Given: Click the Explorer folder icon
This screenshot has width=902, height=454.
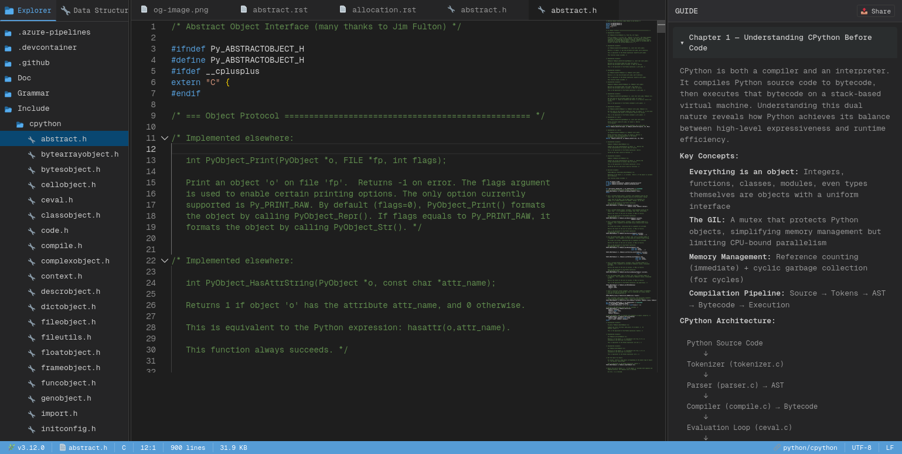Looking at the screenshot, I should pos(9,11).
